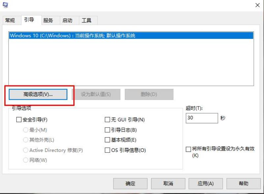Choose Active Directory 修复(P) radio option

[26, 150]
